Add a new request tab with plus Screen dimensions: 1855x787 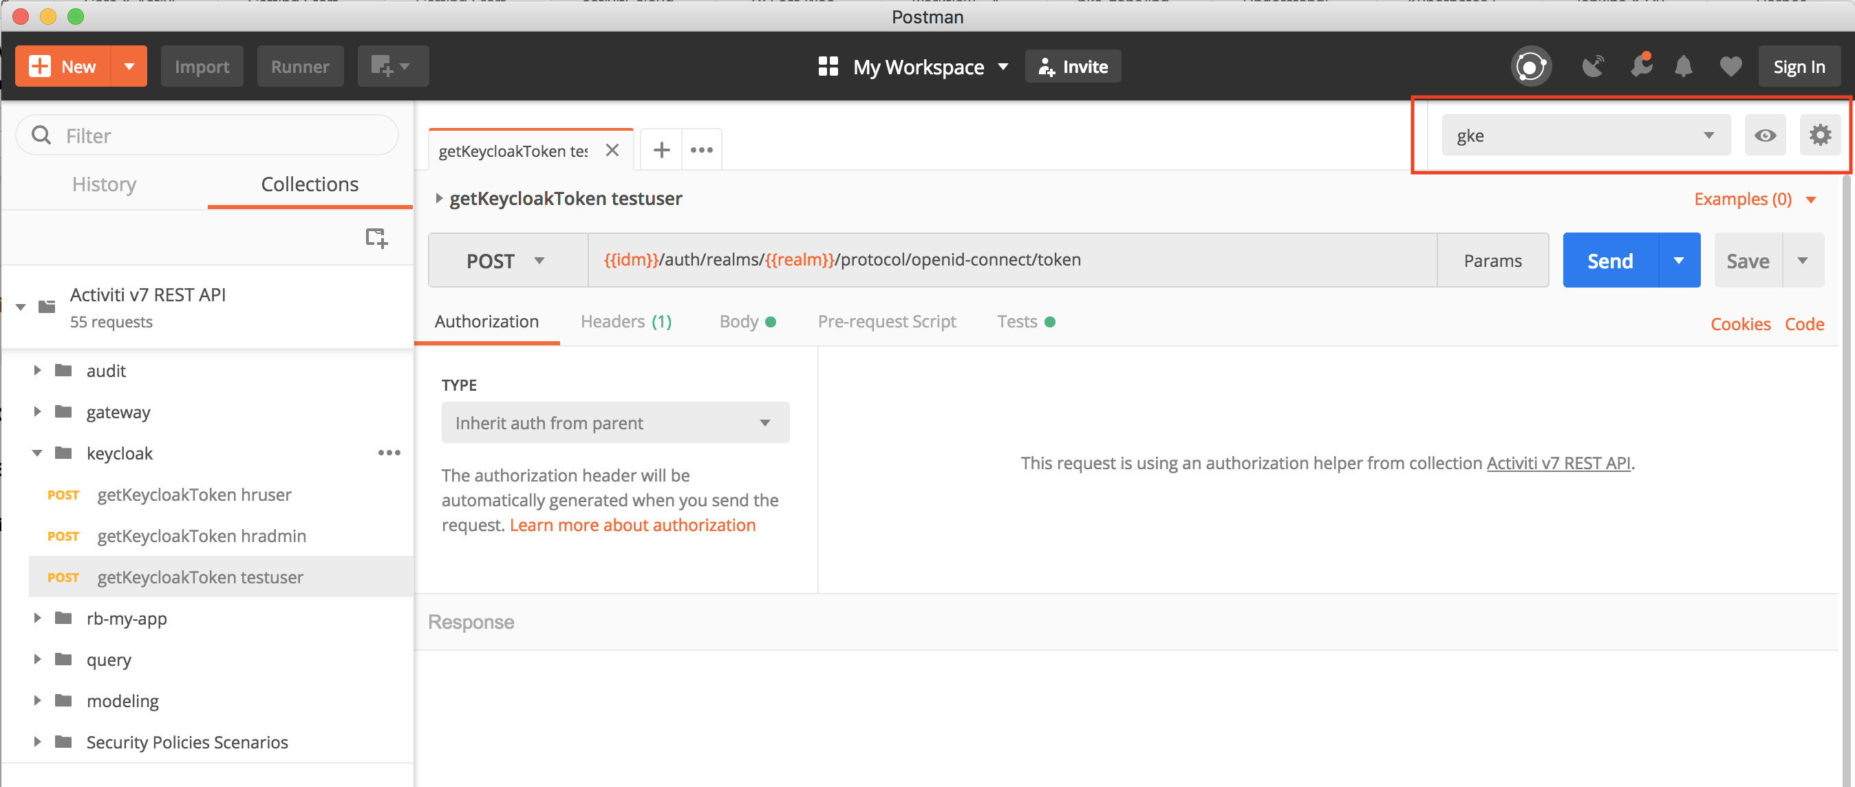pyautogui.click(x=661, y=150)
